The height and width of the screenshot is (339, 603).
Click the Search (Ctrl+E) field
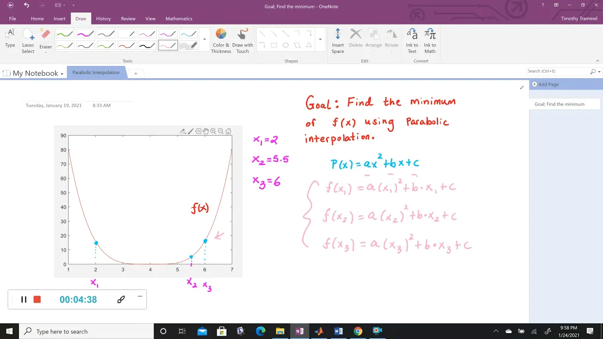(x=558, y=71)
